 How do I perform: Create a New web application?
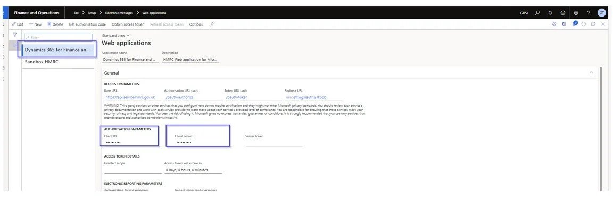click(35, 24)
